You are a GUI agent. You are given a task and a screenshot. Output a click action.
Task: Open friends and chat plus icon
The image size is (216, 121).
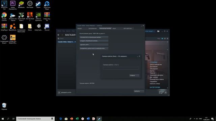point(166,93)
